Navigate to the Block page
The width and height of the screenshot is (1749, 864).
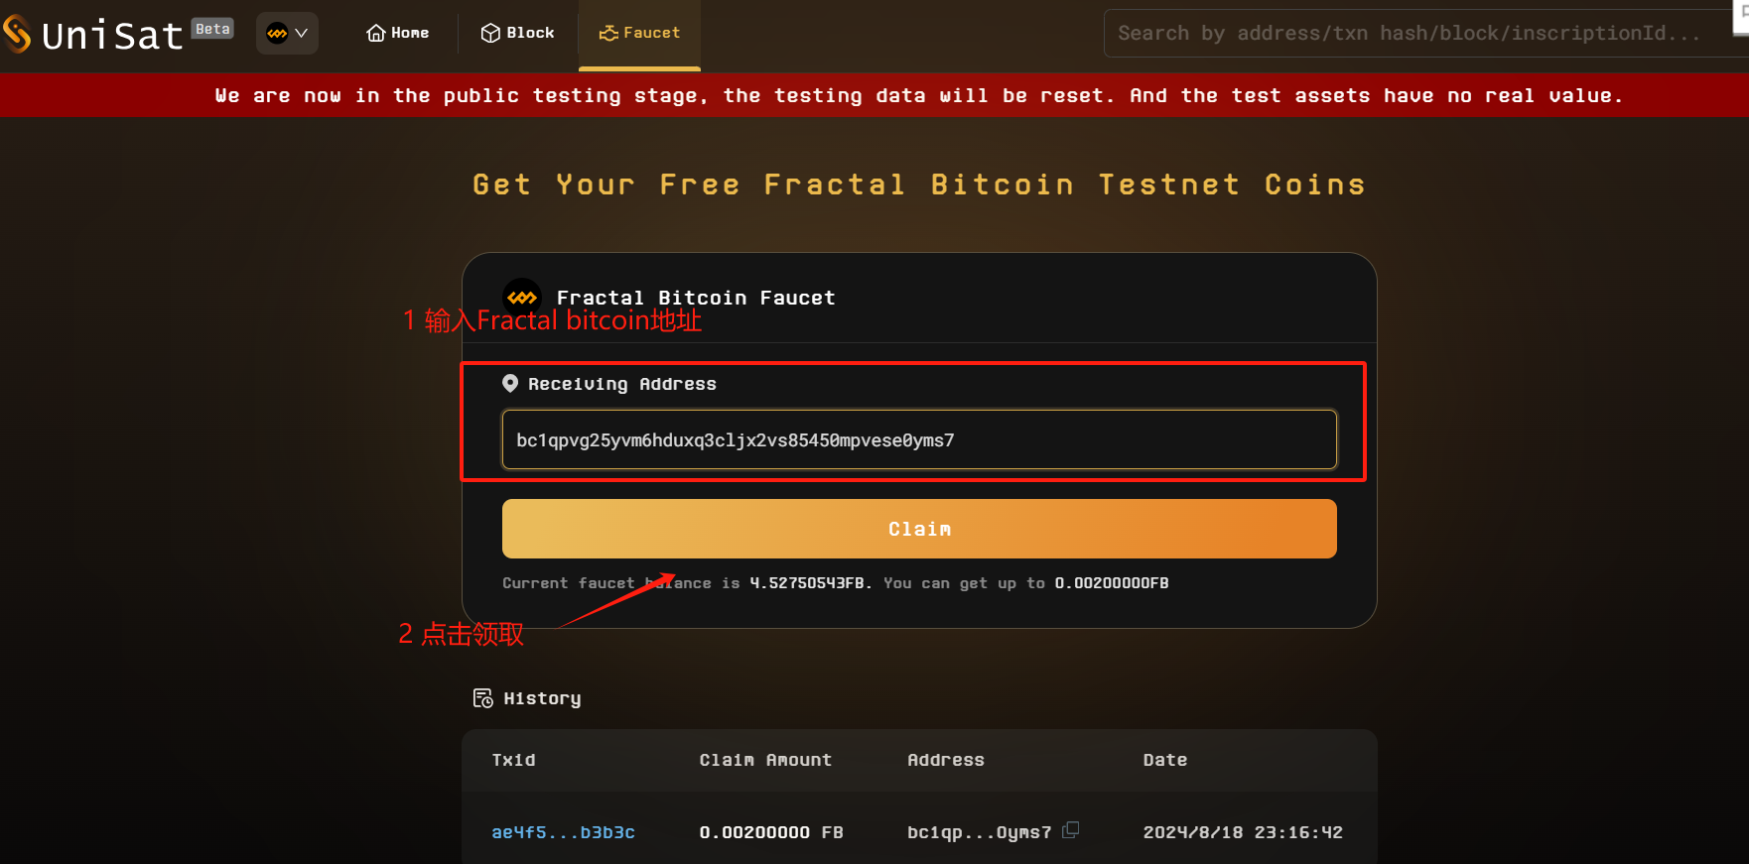click(517, 33)
